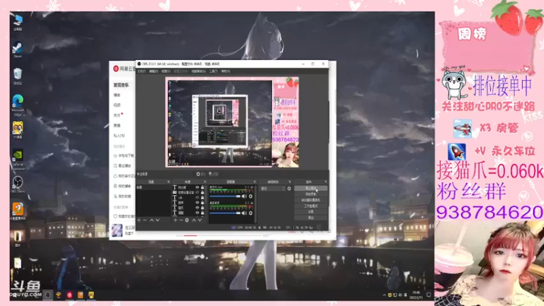Open the scene transition type dropdown
The width and height of the screenshot is (544, 306).
273,189
